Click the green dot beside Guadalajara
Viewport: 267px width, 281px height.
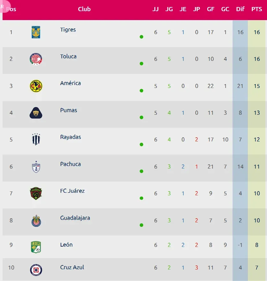click(x=141, y=225)
